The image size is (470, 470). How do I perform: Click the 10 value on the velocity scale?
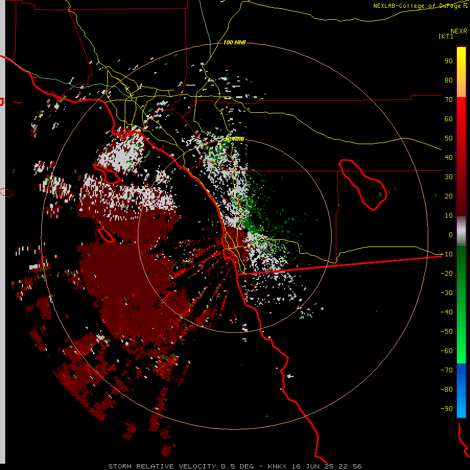pos(449,216)
